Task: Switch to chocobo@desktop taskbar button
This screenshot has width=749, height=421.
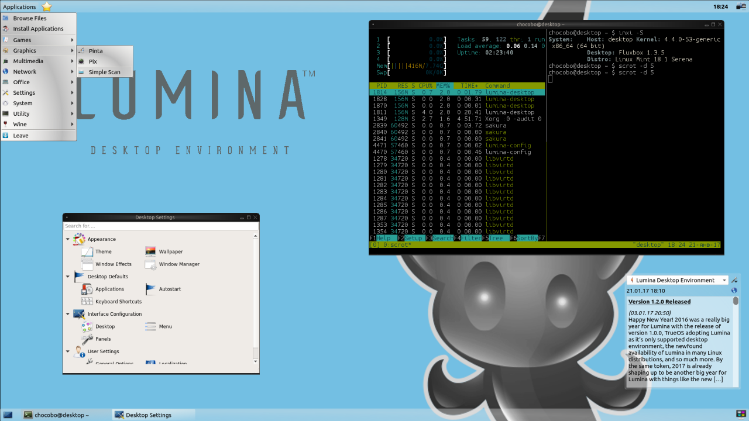Action: [x=56, y=415]
